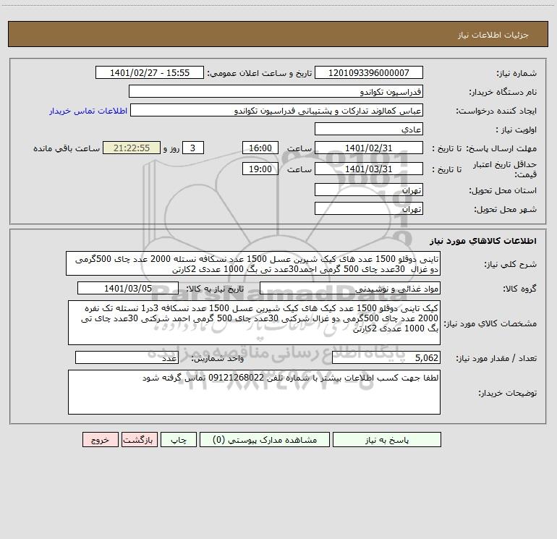557x539 pixels.
Task: Open مشاهده مدارک پیوستی (0) button
Action: 265,439
